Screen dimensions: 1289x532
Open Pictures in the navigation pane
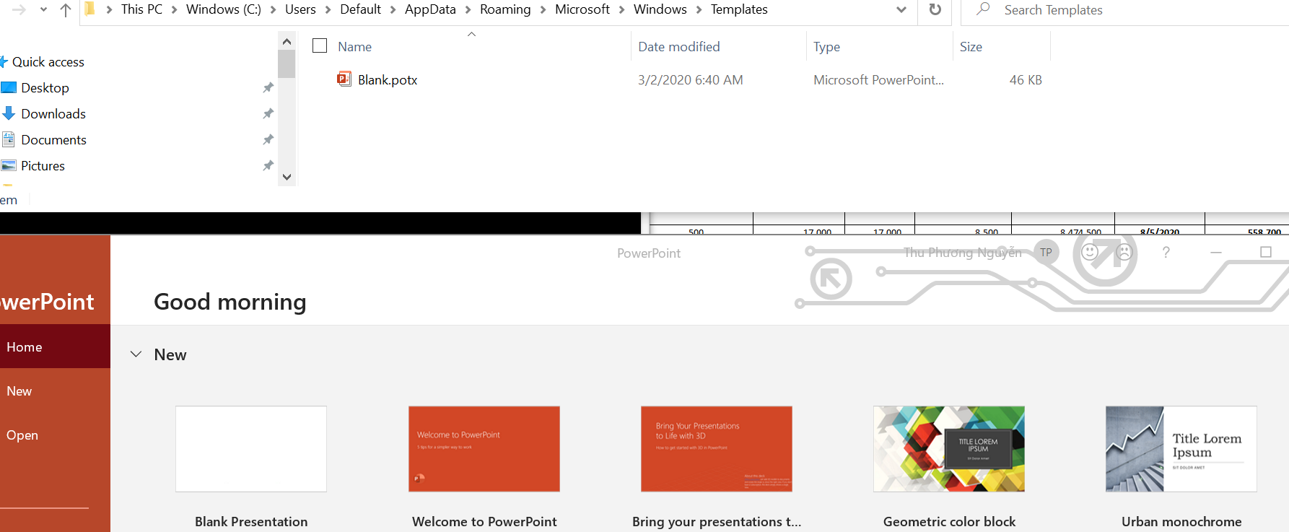tap(43, 166)
